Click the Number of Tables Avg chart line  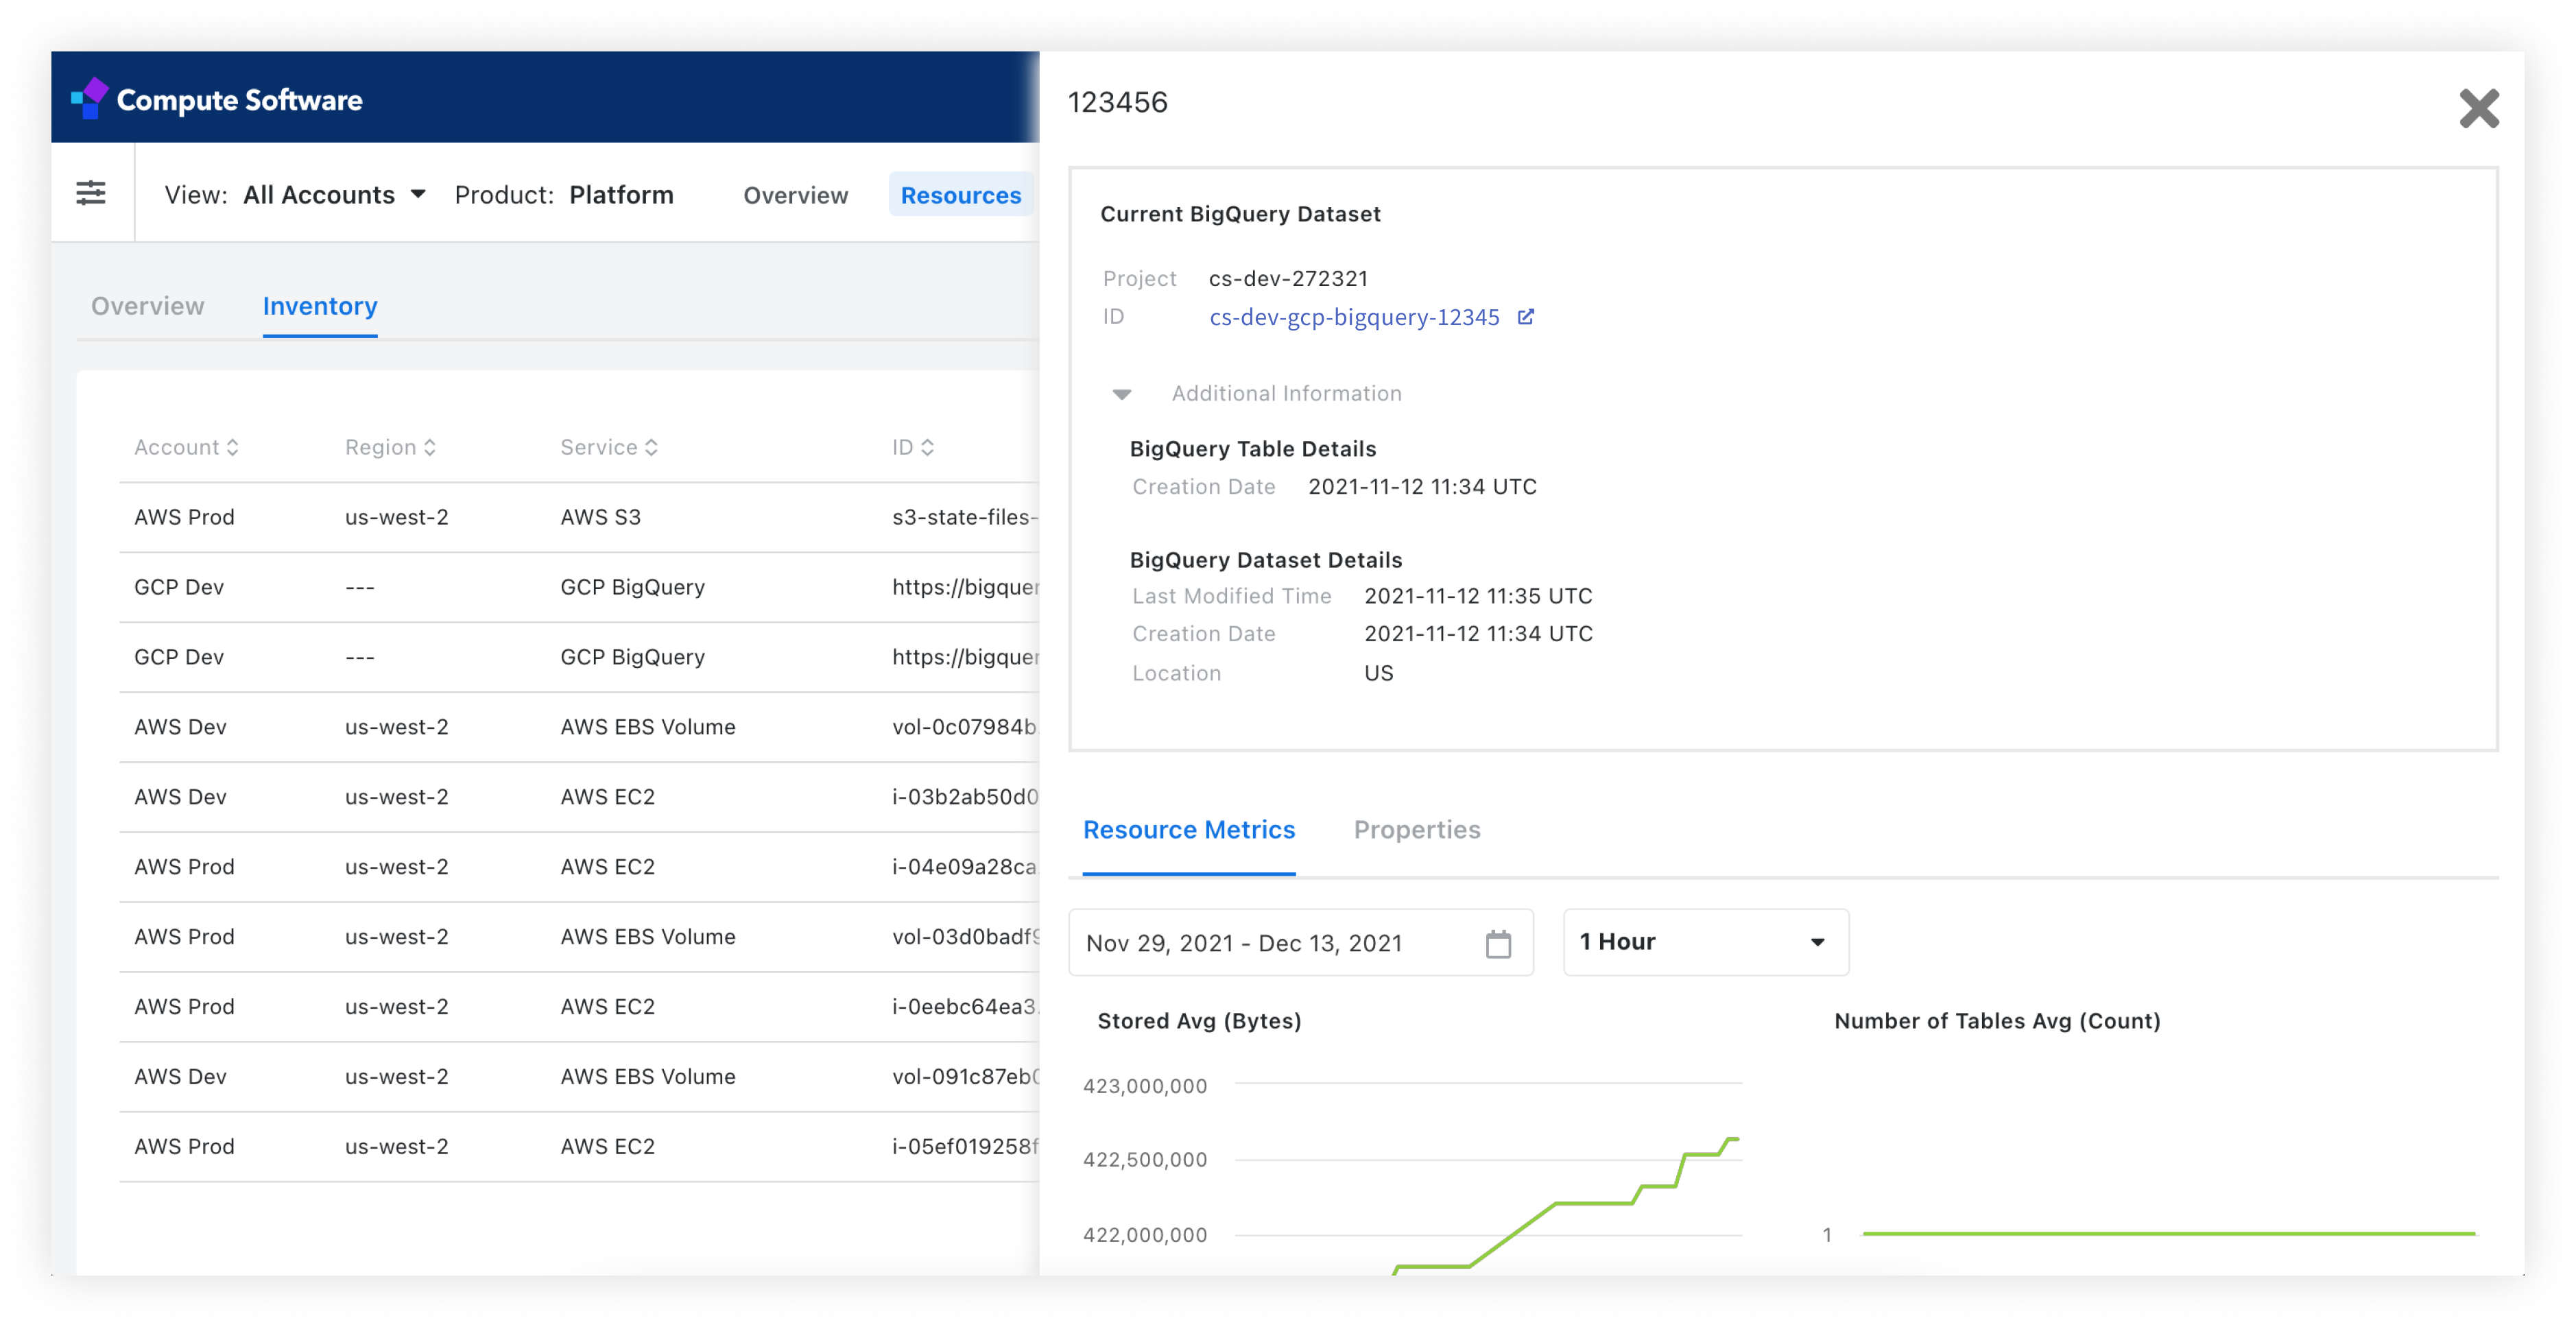click(x=2168, y=1234)
